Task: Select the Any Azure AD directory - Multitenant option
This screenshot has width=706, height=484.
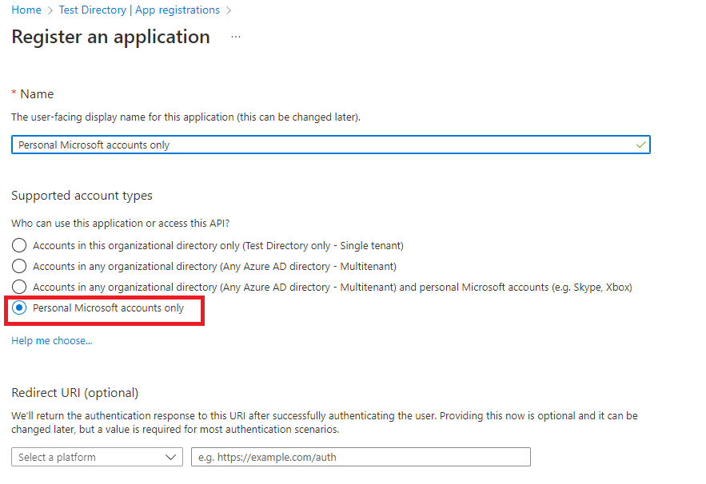Action: click(x=19, y=266)
